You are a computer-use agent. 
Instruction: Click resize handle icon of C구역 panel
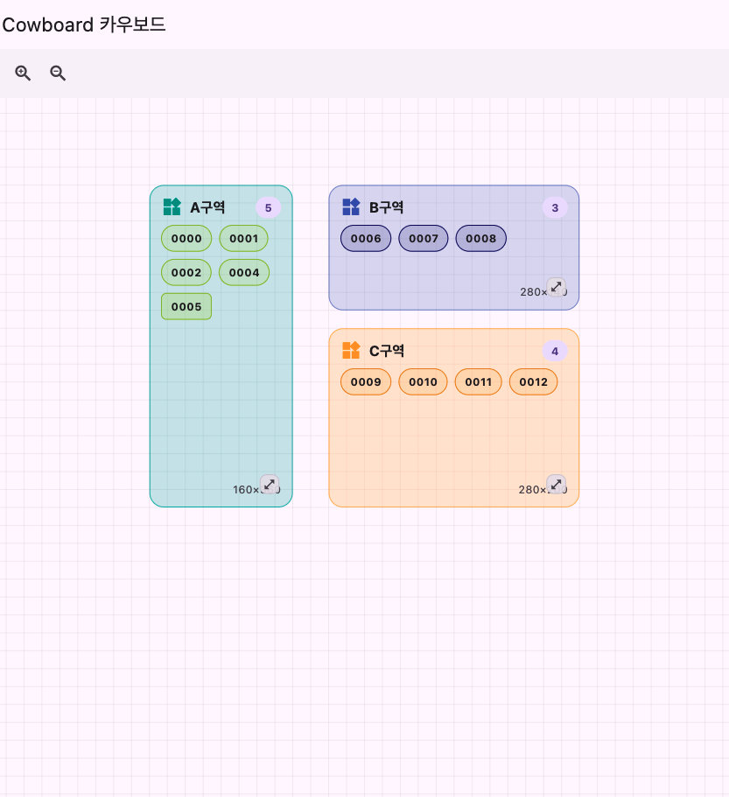556,484
